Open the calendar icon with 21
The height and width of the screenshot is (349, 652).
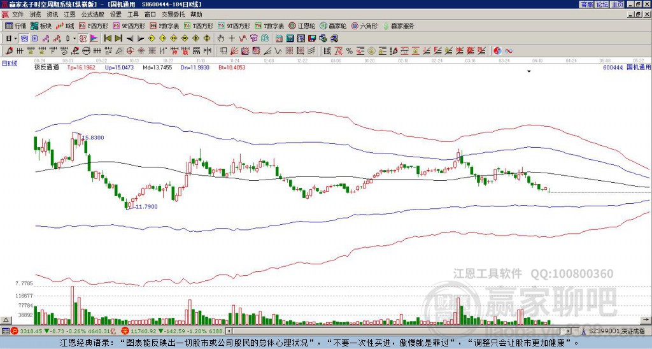pos(279,38)
